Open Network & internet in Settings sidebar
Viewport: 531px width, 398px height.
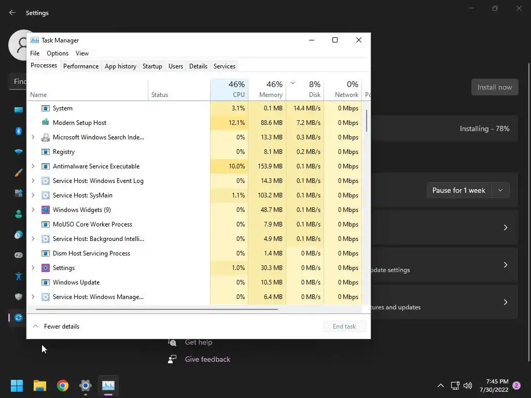click(x=19, y=152)
